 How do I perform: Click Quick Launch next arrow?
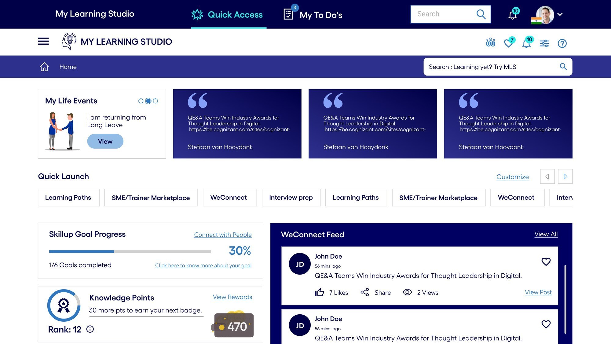pyautogui.click(x=565, y=176)
